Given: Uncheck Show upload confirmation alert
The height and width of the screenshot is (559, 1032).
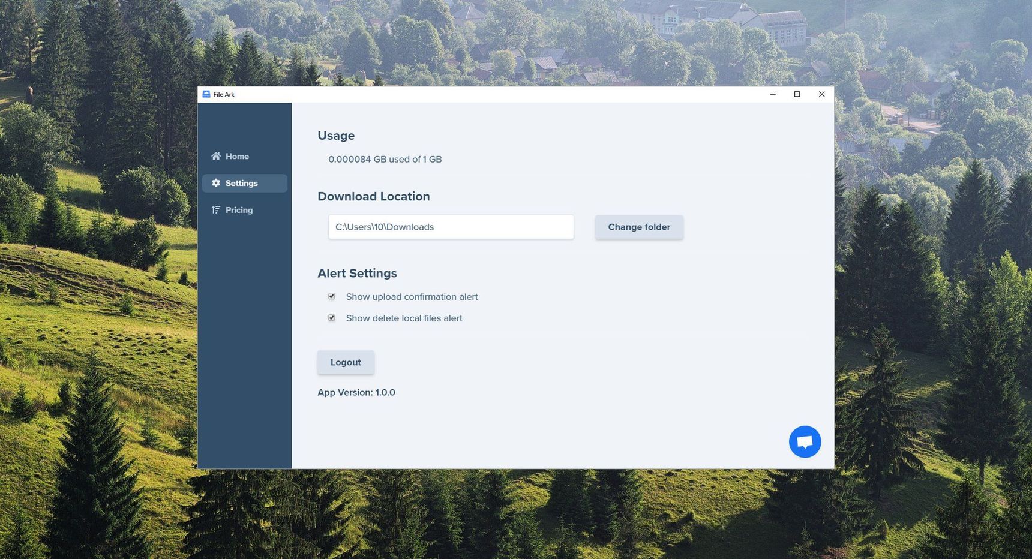Looking at the screenshot, I should pos(332,296).
